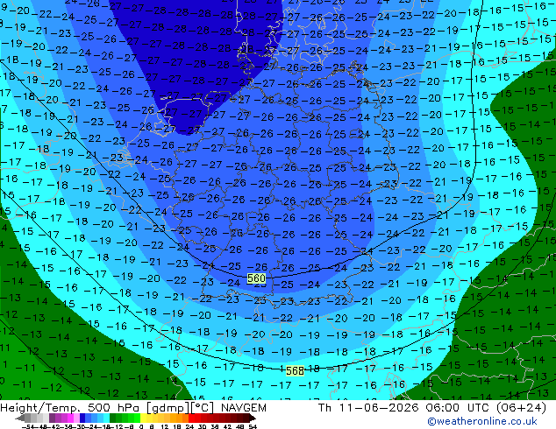This screenshot has width=556, height=429.
Task: Click the 560 height contour label
Action: click(x=256, y=278)
